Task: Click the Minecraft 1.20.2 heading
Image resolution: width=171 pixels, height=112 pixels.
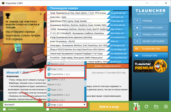Action: (17, 72)
